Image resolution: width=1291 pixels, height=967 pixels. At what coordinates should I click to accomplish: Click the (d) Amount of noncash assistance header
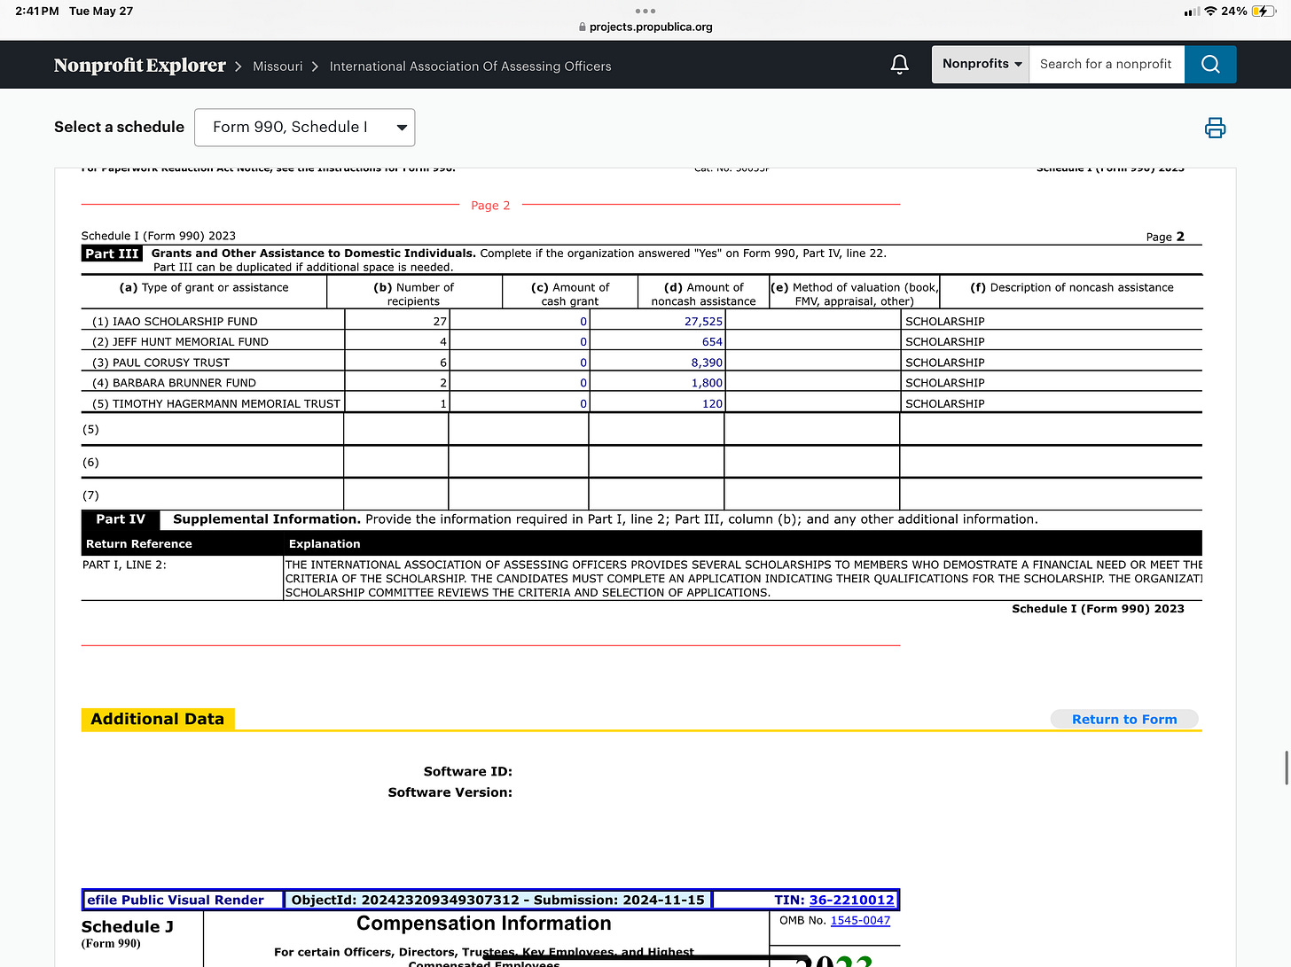703,294
